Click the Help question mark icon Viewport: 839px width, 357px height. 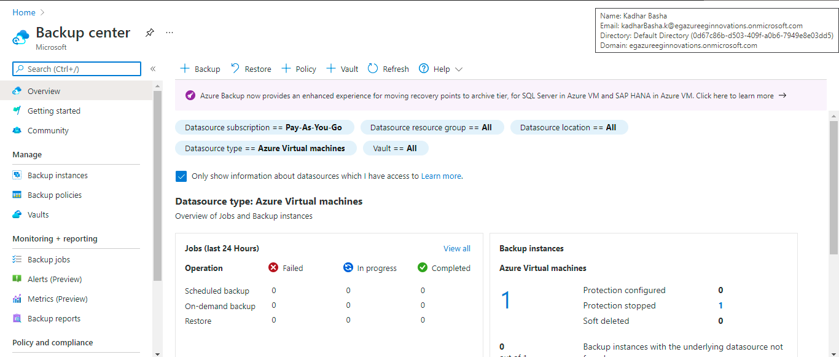pos(424,69)
